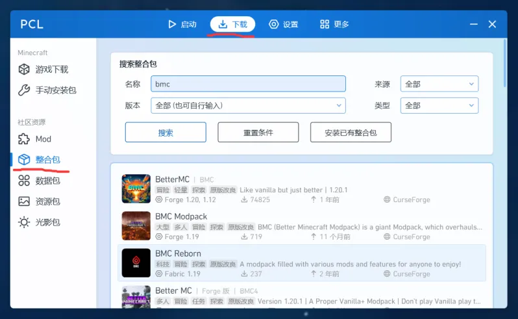The width and height of the screenshot is (518, 319).
Task: Open the 来源 source dropdown
Action: point(439,84)
